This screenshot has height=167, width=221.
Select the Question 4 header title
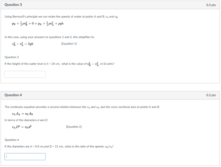(x=13, y=95)
